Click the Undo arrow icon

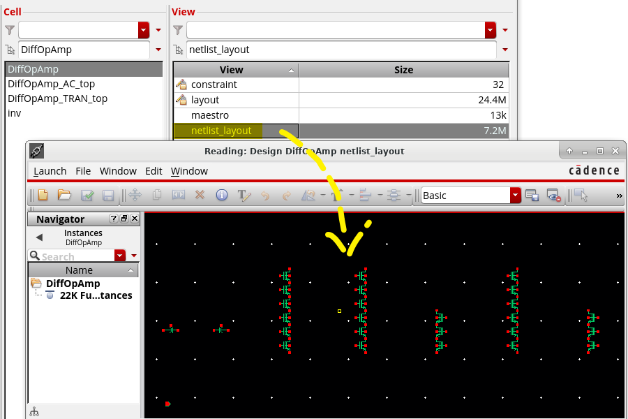tap(265, 196)
